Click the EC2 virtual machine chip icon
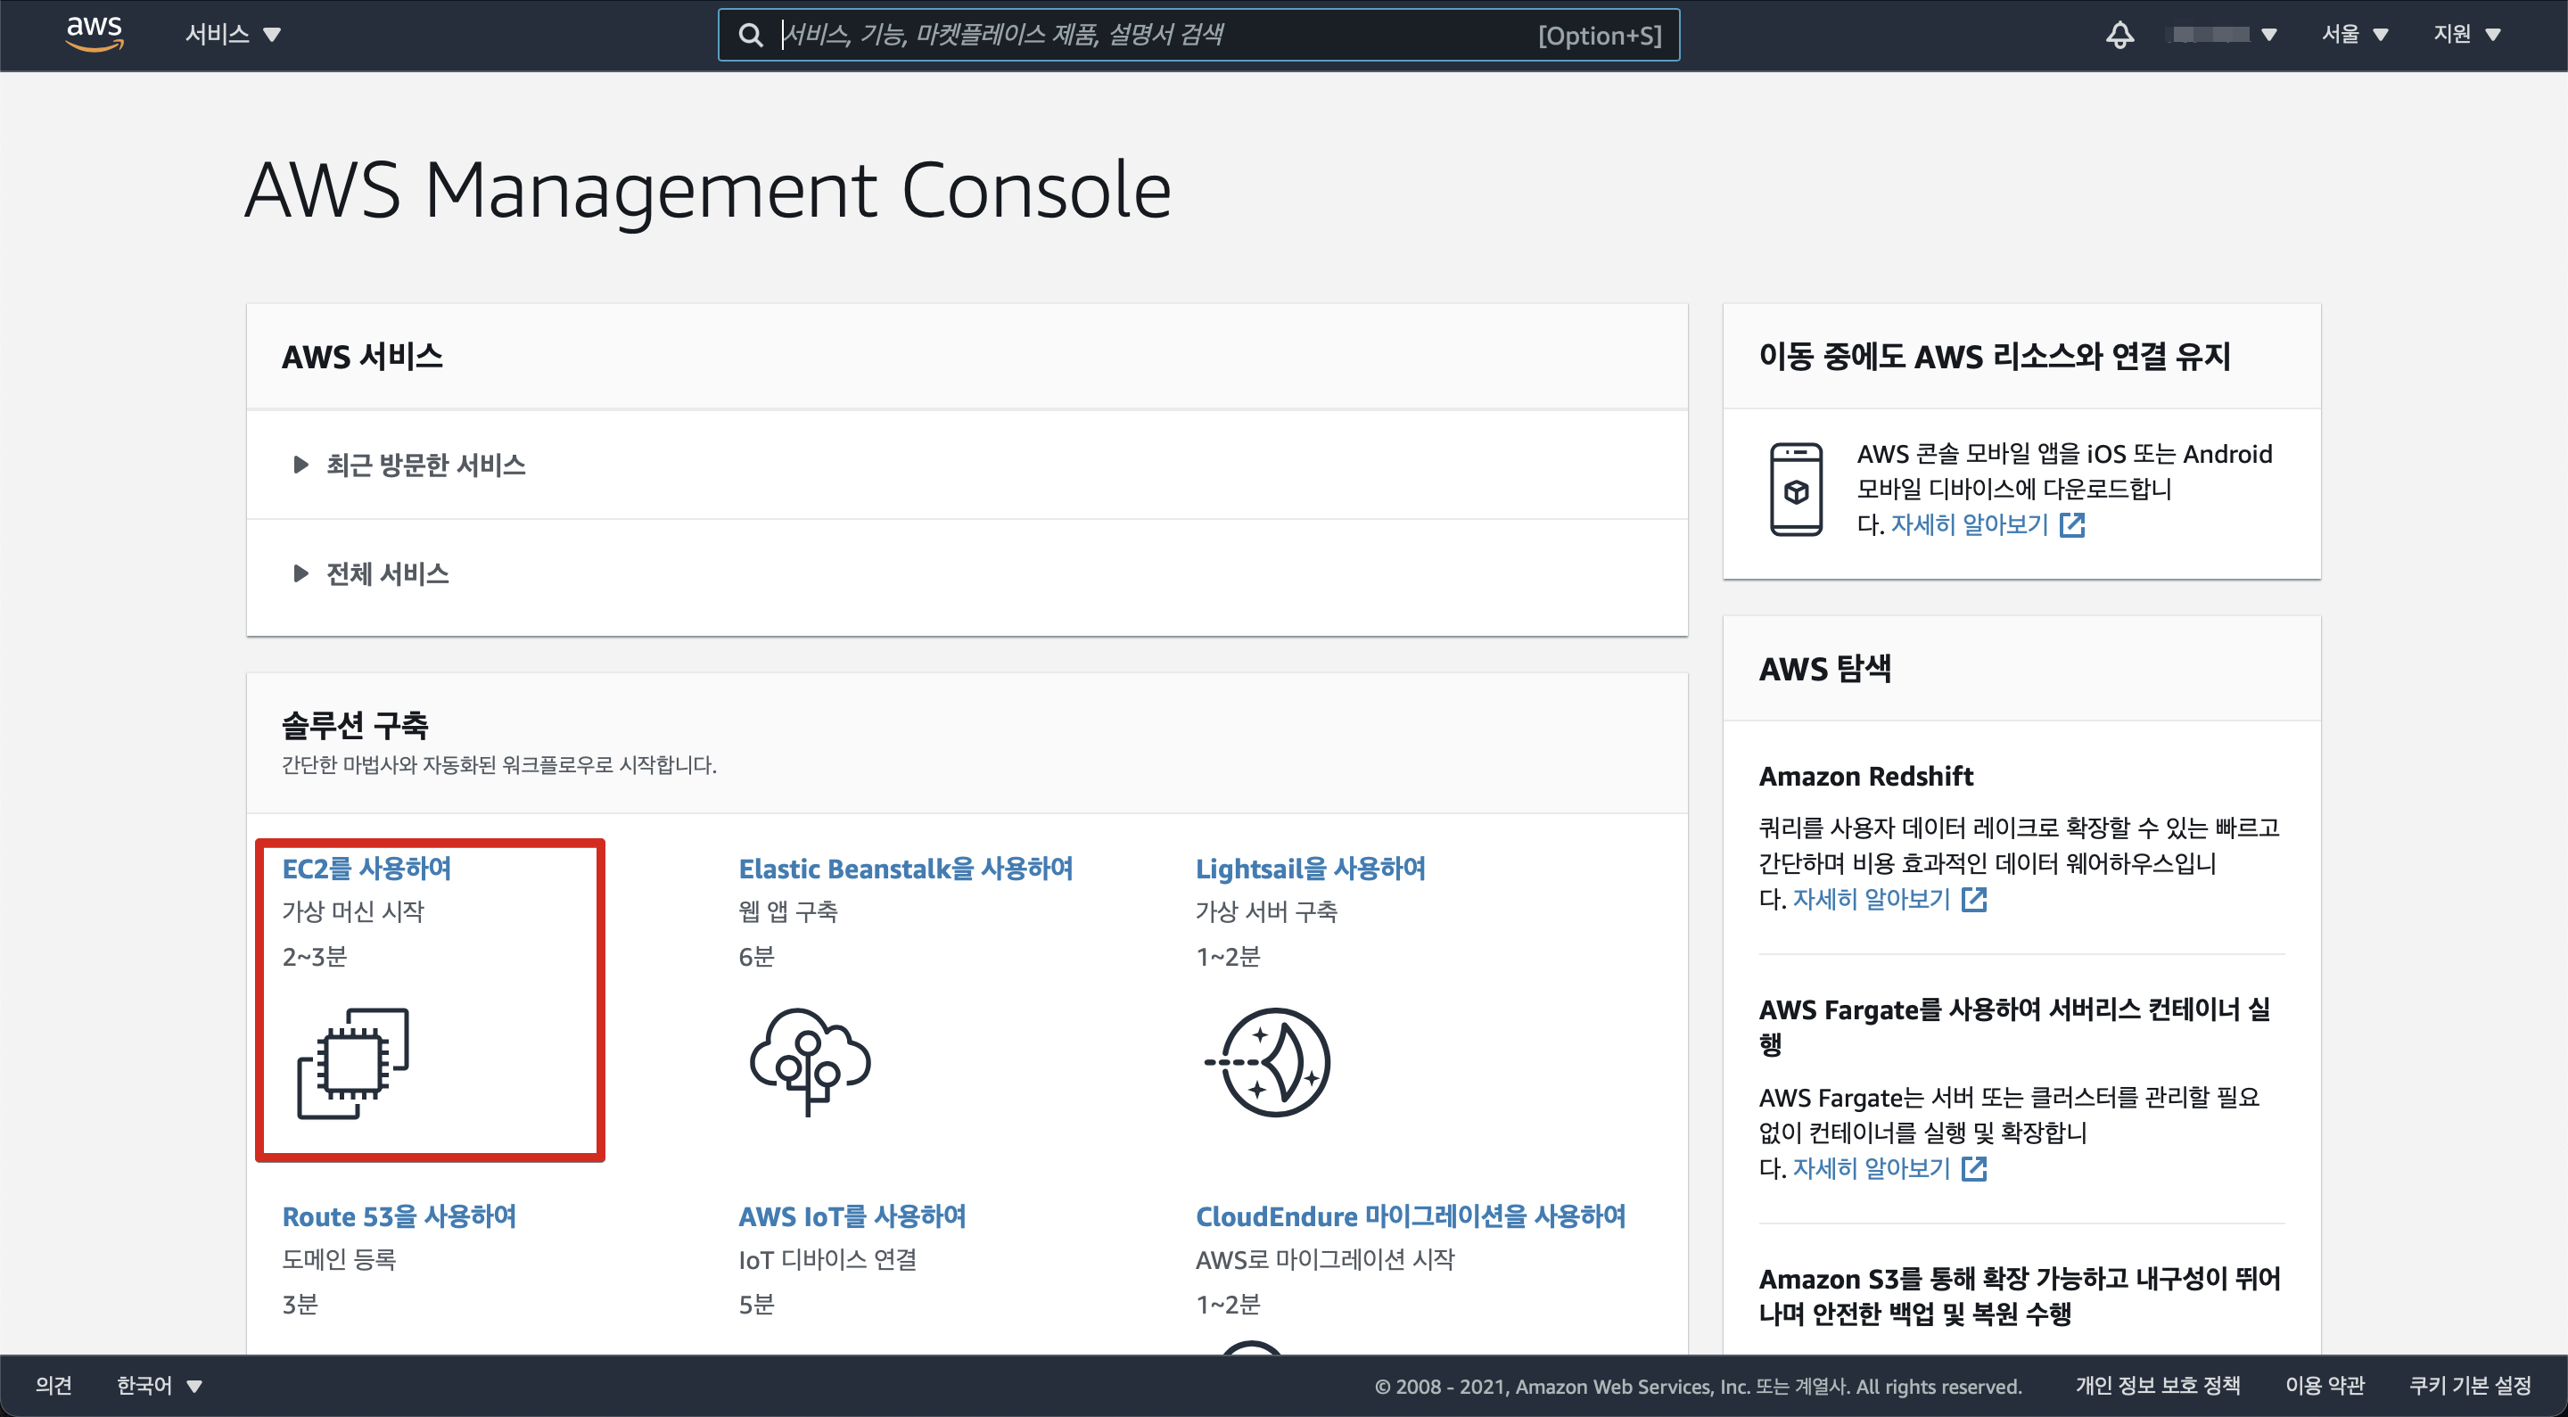 pos(353,1063)
